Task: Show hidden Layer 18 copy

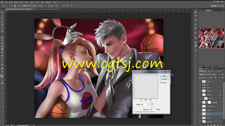Action: [x=200, y=106]
